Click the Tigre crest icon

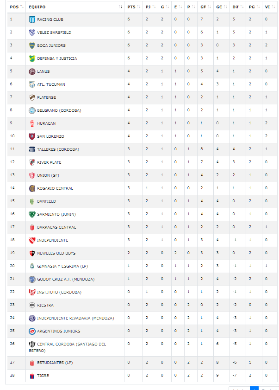tap(32, 376)
